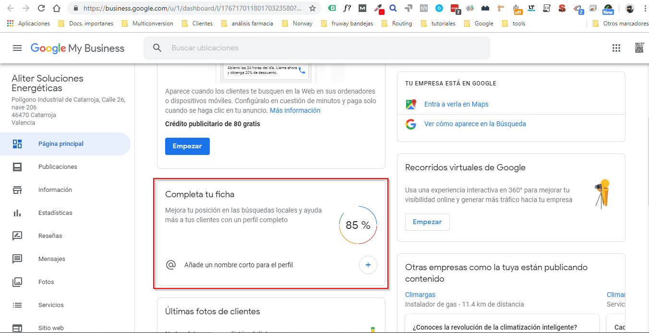
Task: Click the Google 'G' search icon
Action: (x=410, y=124)
